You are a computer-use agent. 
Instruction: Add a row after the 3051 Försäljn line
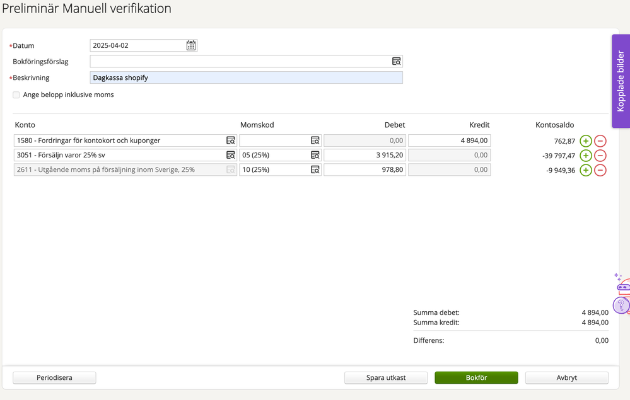pos(586,156)
